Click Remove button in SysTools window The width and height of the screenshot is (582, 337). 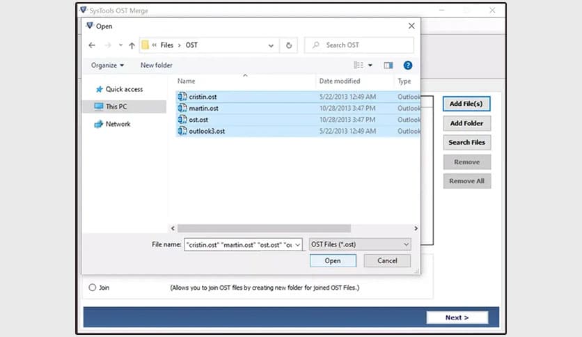(466, 162)
